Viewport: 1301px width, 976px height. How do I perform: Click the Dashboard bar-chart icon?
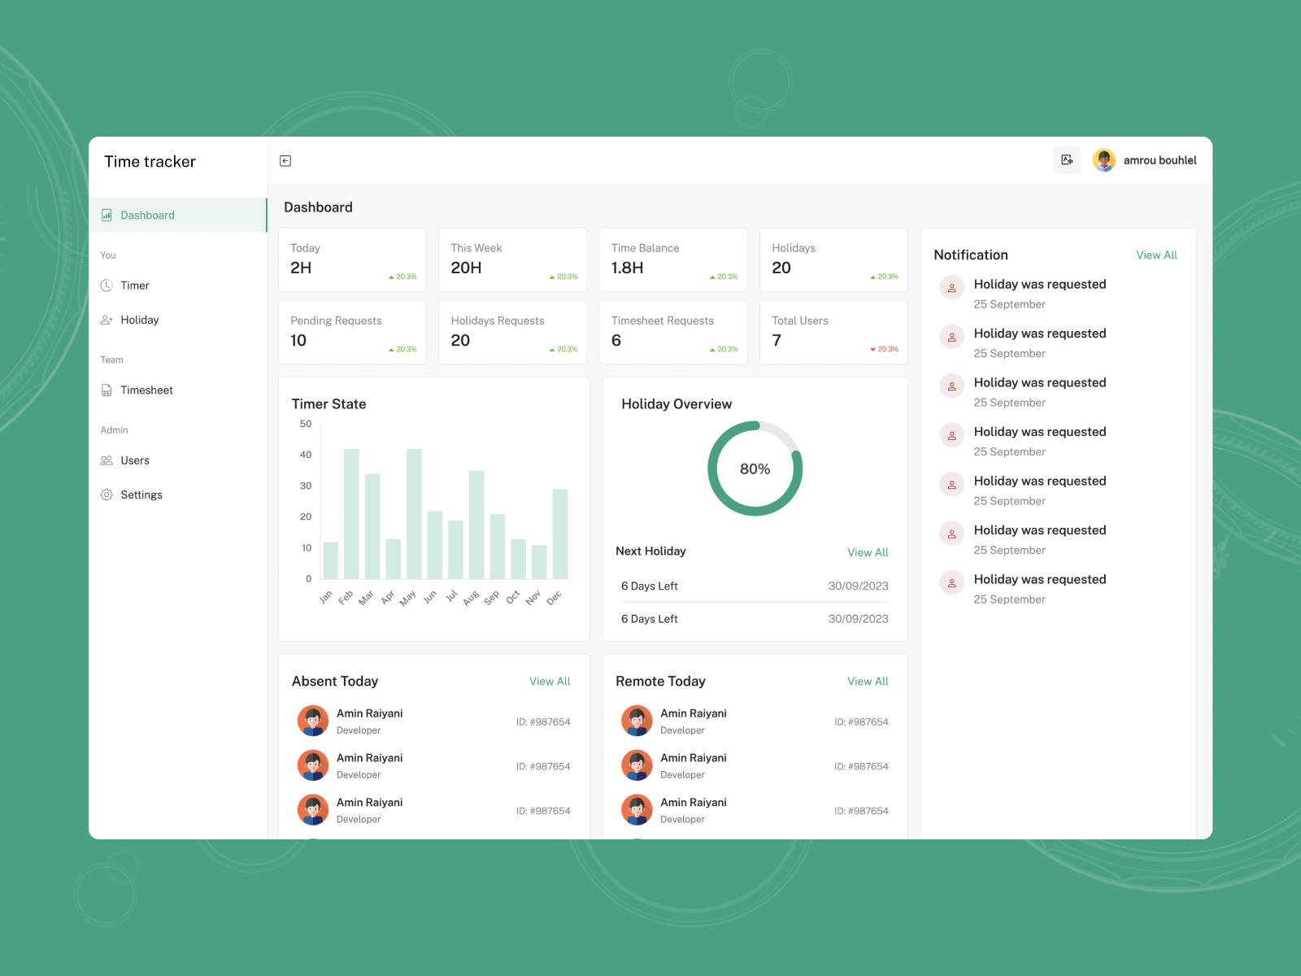pyautogui.click(x=107, y=215)
